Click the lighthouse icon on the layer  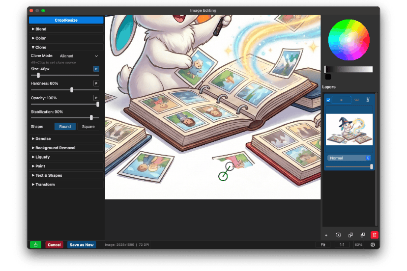[368, 100]
